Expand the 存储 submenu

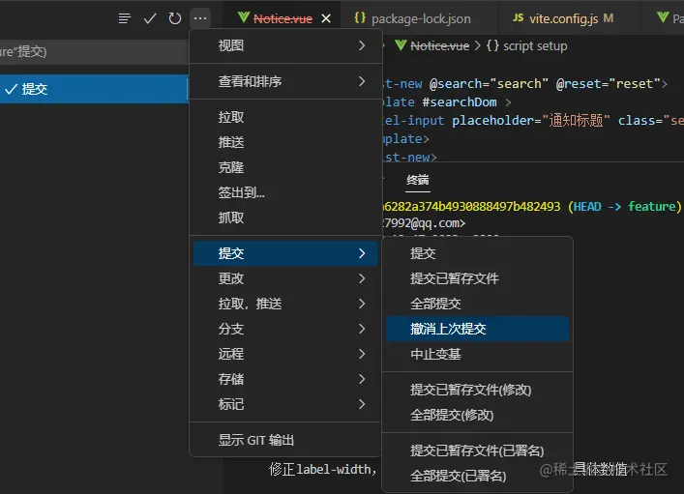point(285,379)
